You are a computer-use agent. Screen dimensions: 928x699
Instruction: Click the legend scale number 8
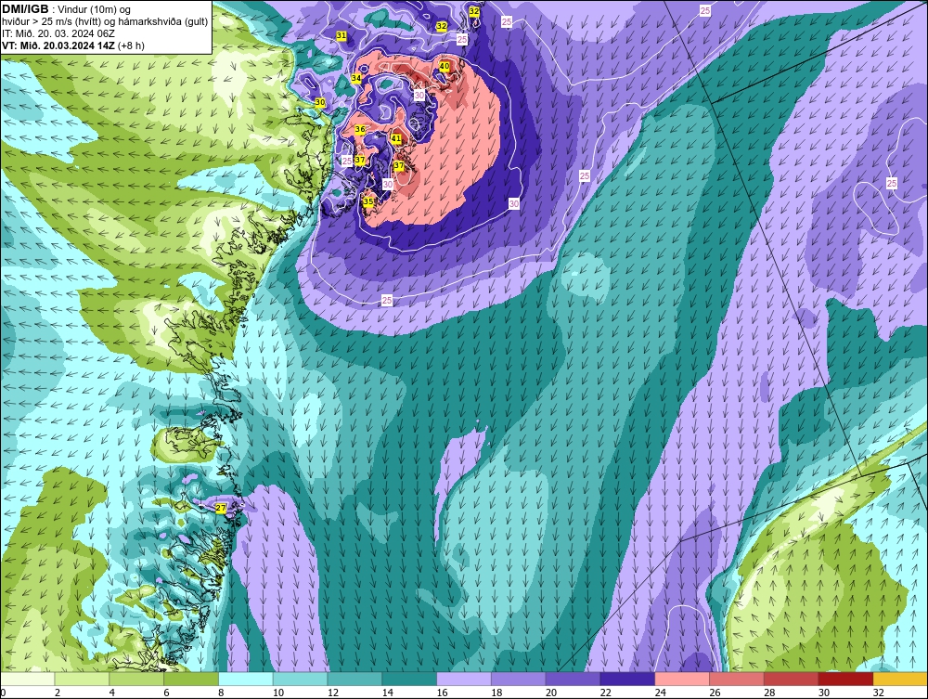click(x=221, y=693)
